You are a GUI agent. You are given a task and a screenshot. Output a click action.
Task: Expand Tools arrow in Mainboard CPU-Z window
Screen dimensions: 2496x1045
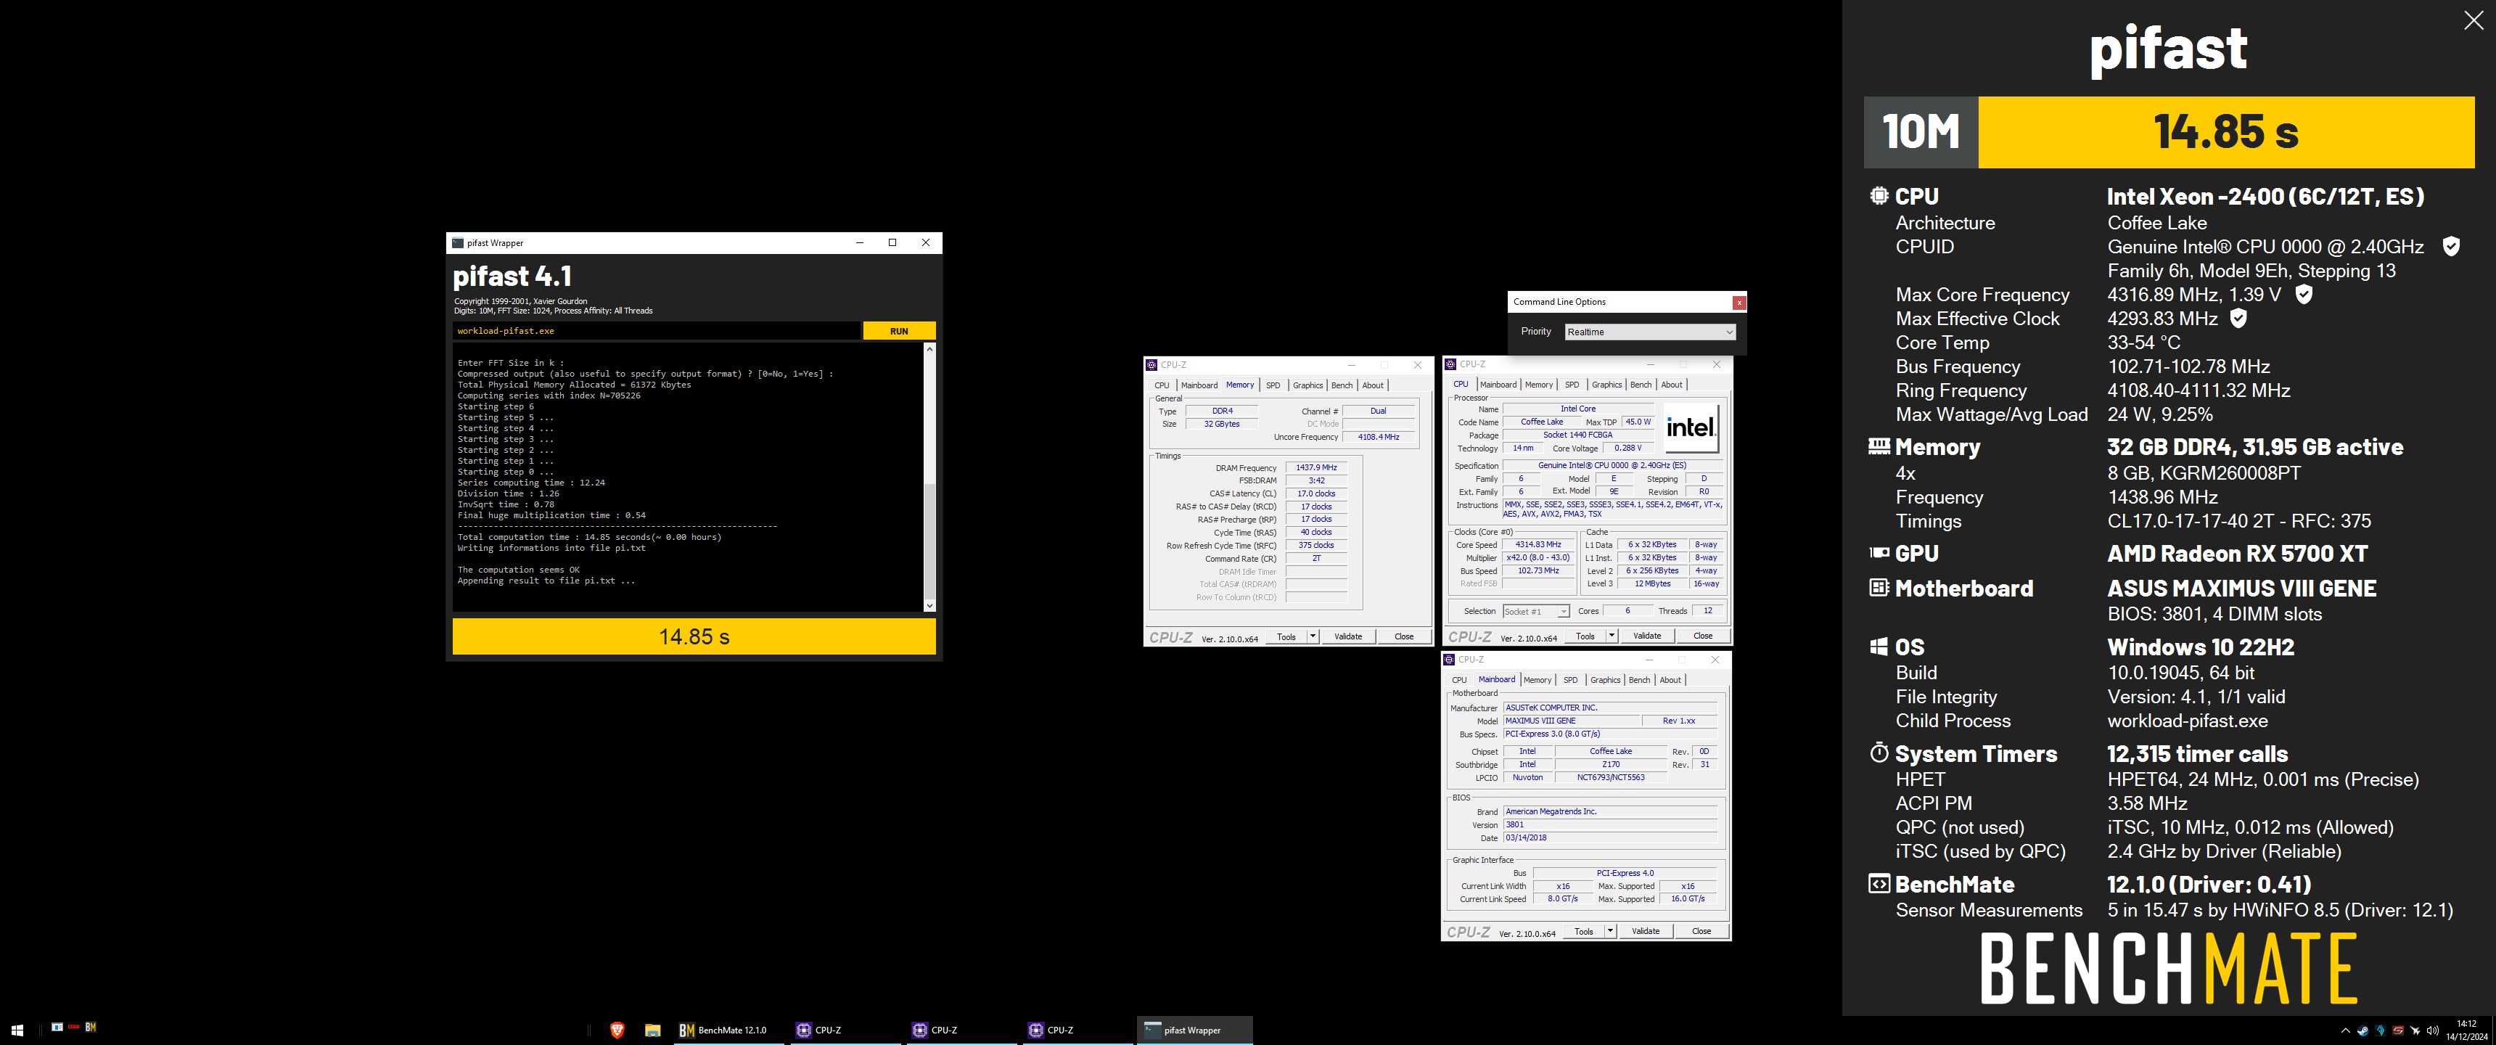coord(1609,930)
